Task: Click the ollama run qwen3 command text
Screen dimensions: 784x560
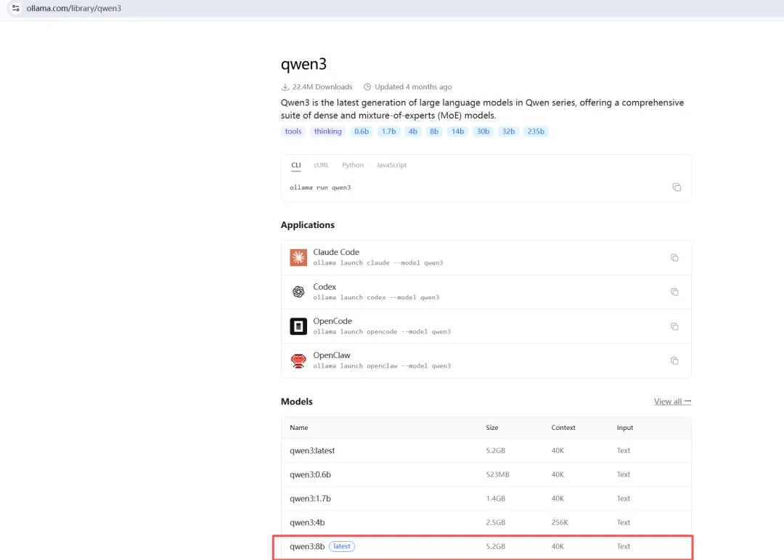Action: (321, 187)
